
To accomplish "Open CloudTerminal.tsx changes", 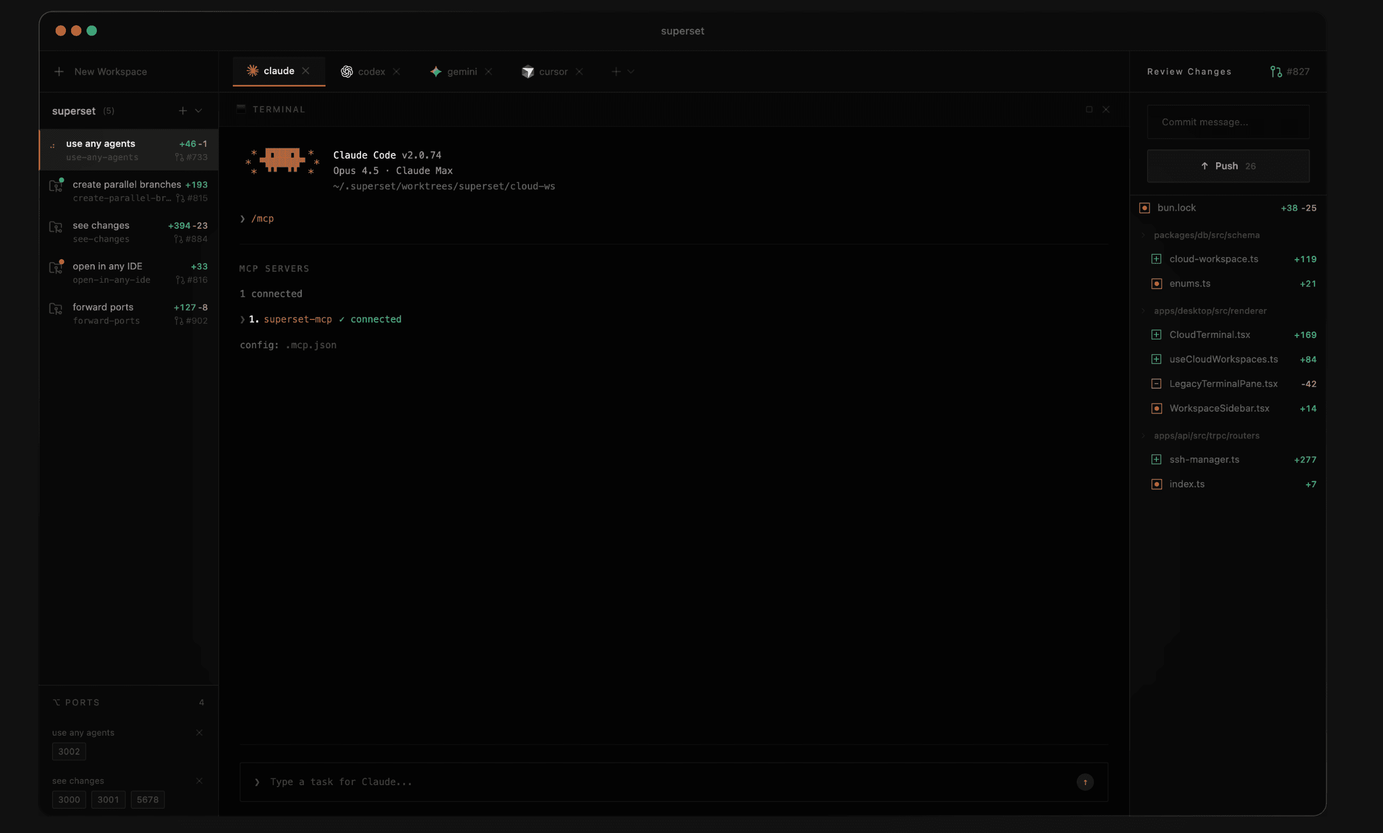I will [1233, 335].
